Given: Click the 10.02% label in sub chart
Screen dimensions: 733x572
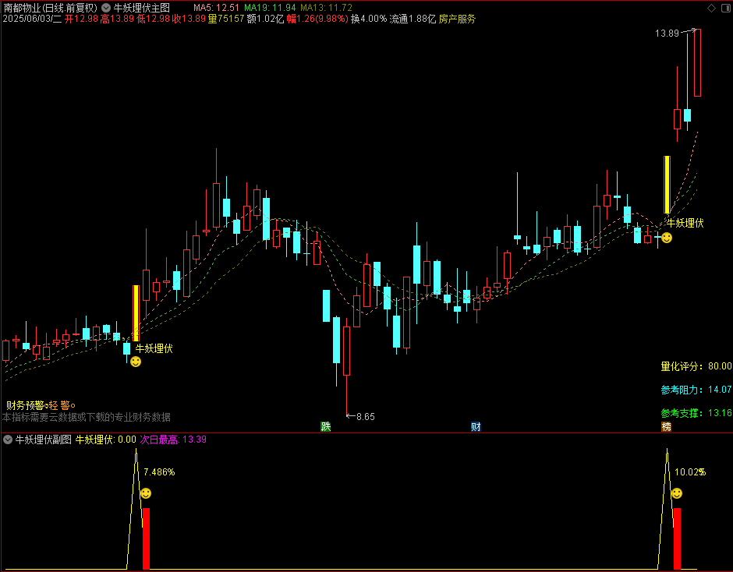Looking at the screenshot, I should 690,472.
